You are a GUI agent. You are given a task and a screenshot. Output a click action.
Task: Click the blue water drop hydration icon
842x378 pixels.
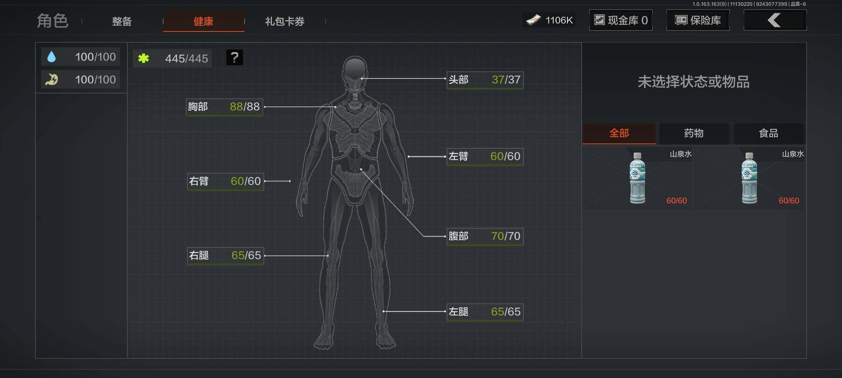point(52,57)
